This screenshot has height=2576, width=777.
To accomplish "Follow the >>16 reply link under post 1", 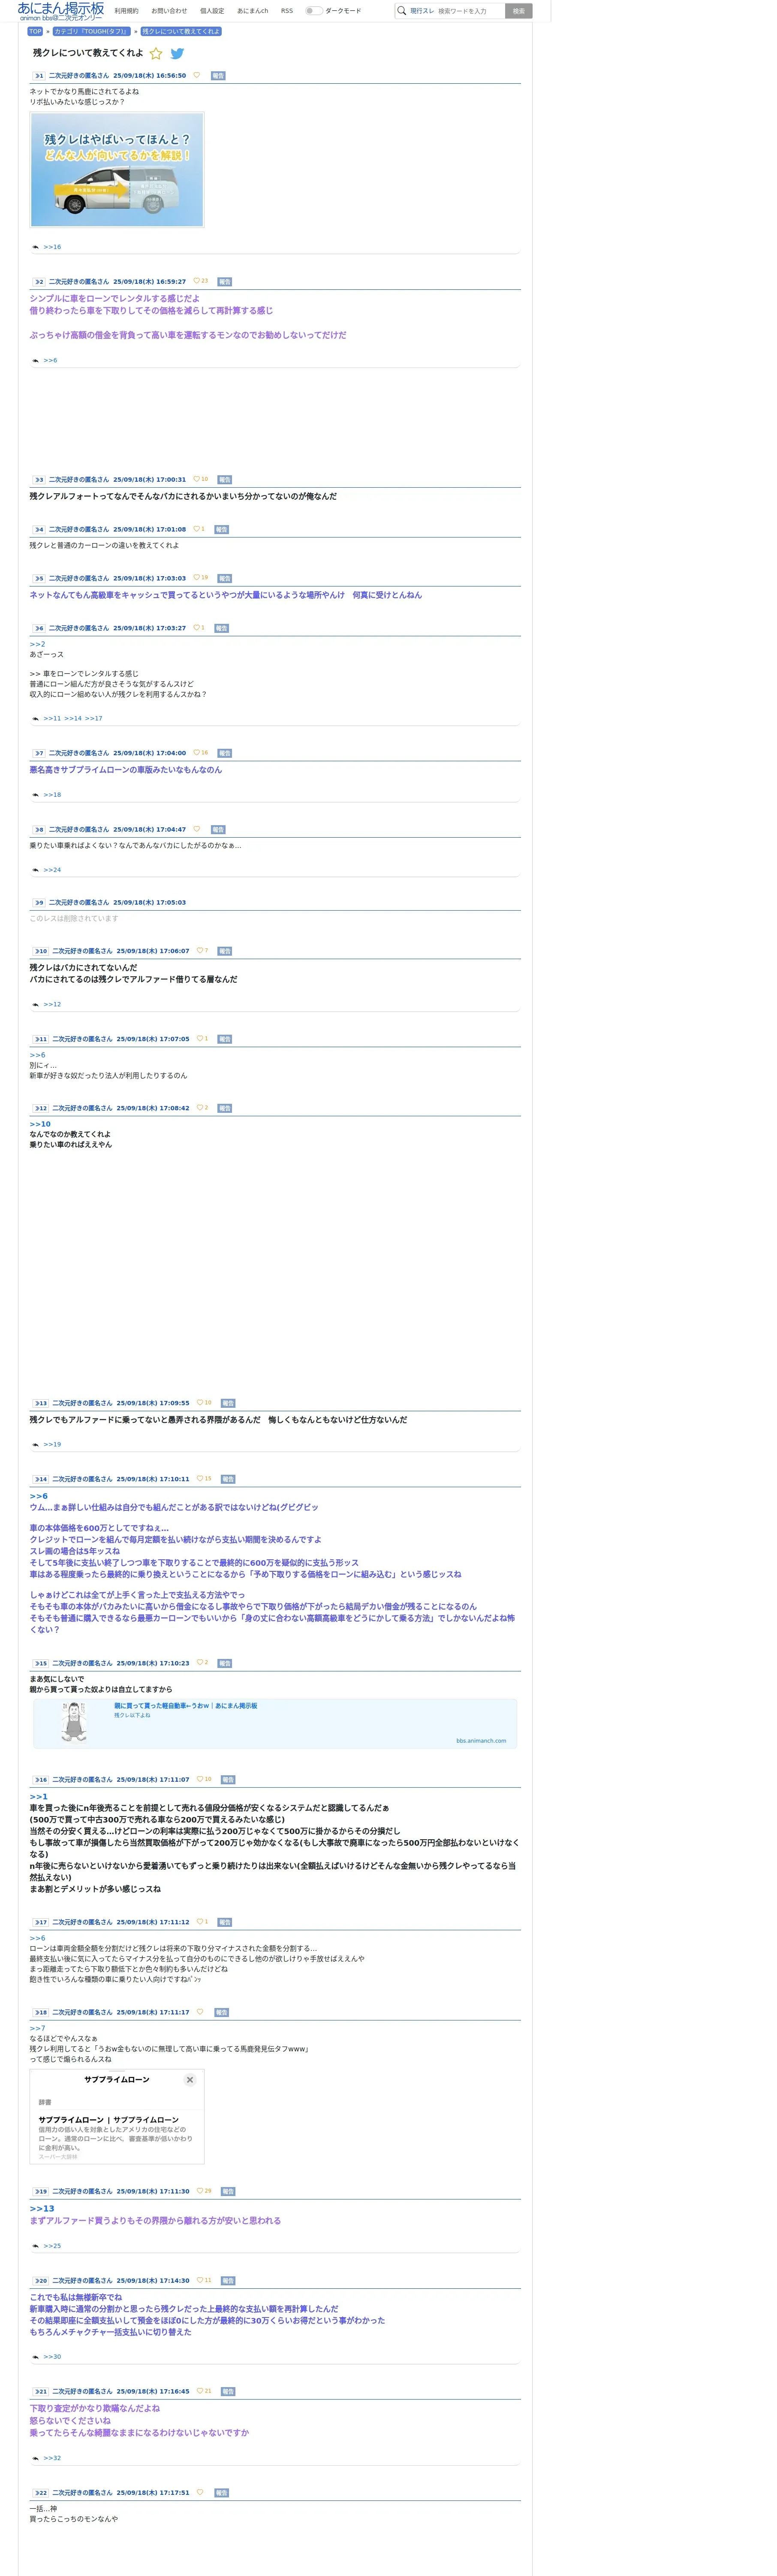I will (x=52, y=247).
